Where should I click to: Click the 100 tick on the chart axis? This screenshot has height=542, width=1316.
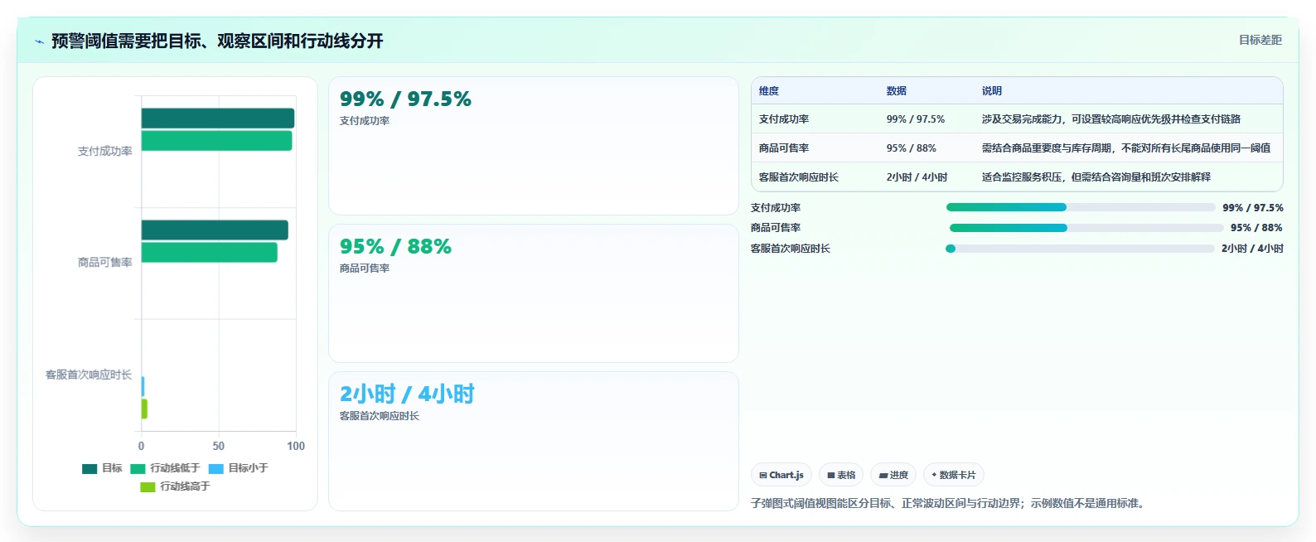(x=296, y=446)
